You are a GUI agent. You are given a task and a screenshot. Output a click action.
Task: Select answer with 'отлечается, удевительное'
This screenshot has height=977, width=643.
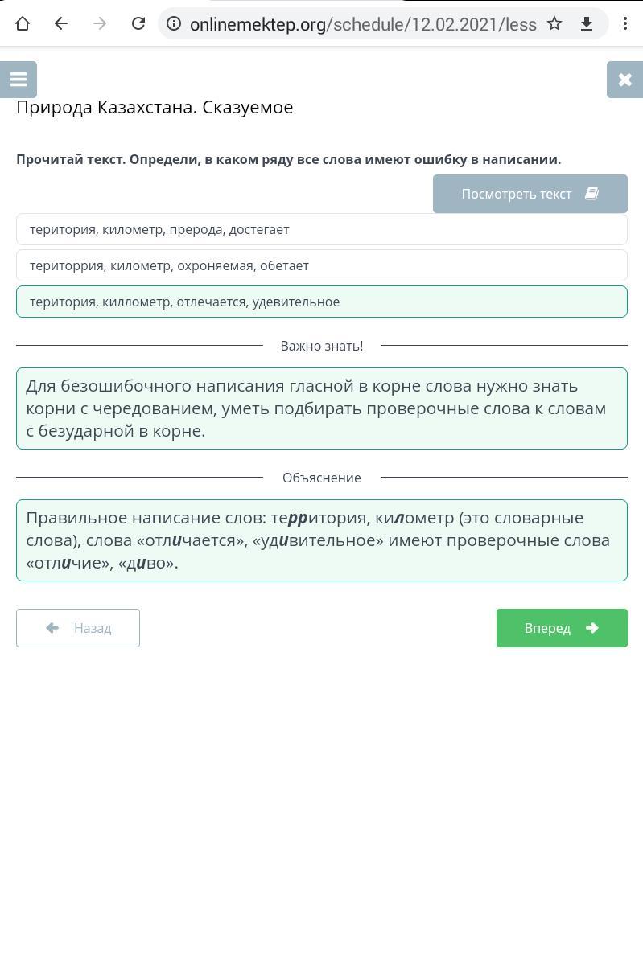pos(322,302)
